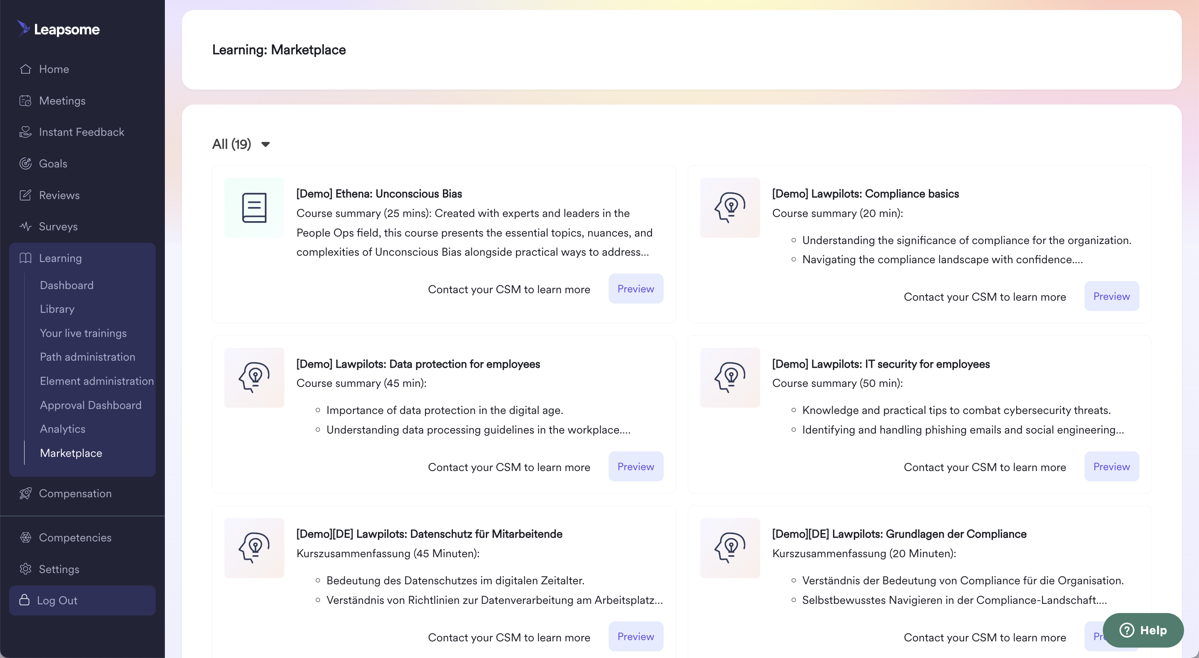
Task: Open Learning Dashboard submenu item
Action: [x=67, y=285]
